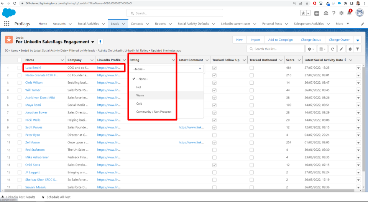Edit list inline with pencil icon
The image size is (368, 207).
(x=341, y=49)
